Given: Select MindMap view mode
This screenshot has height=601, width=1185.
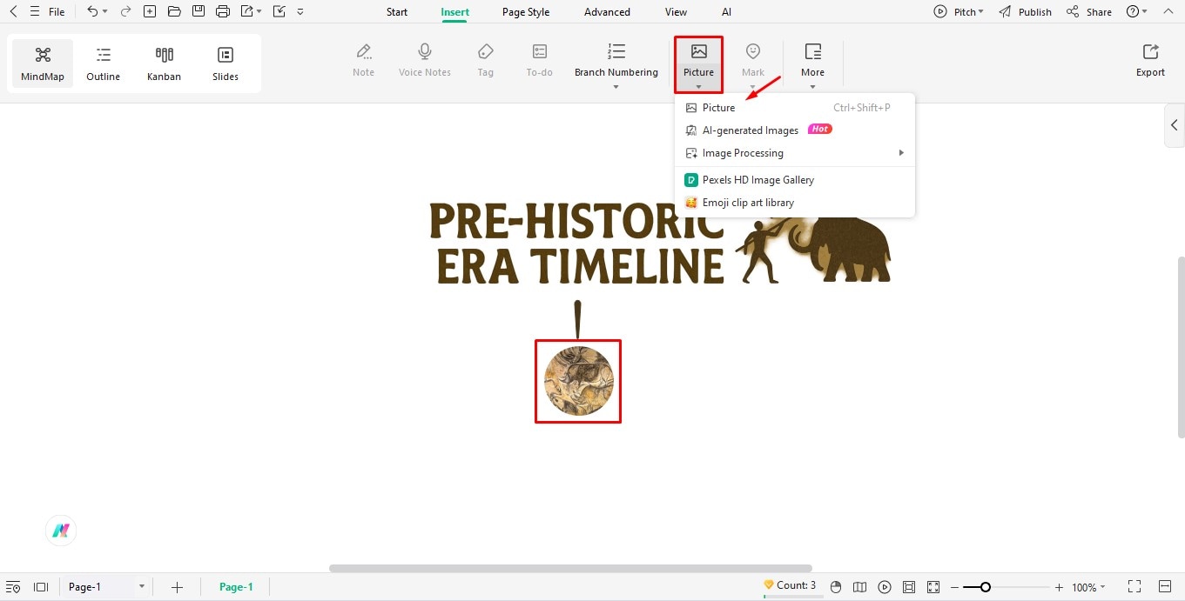Looking at the screenshot, I should click(43, 63).
